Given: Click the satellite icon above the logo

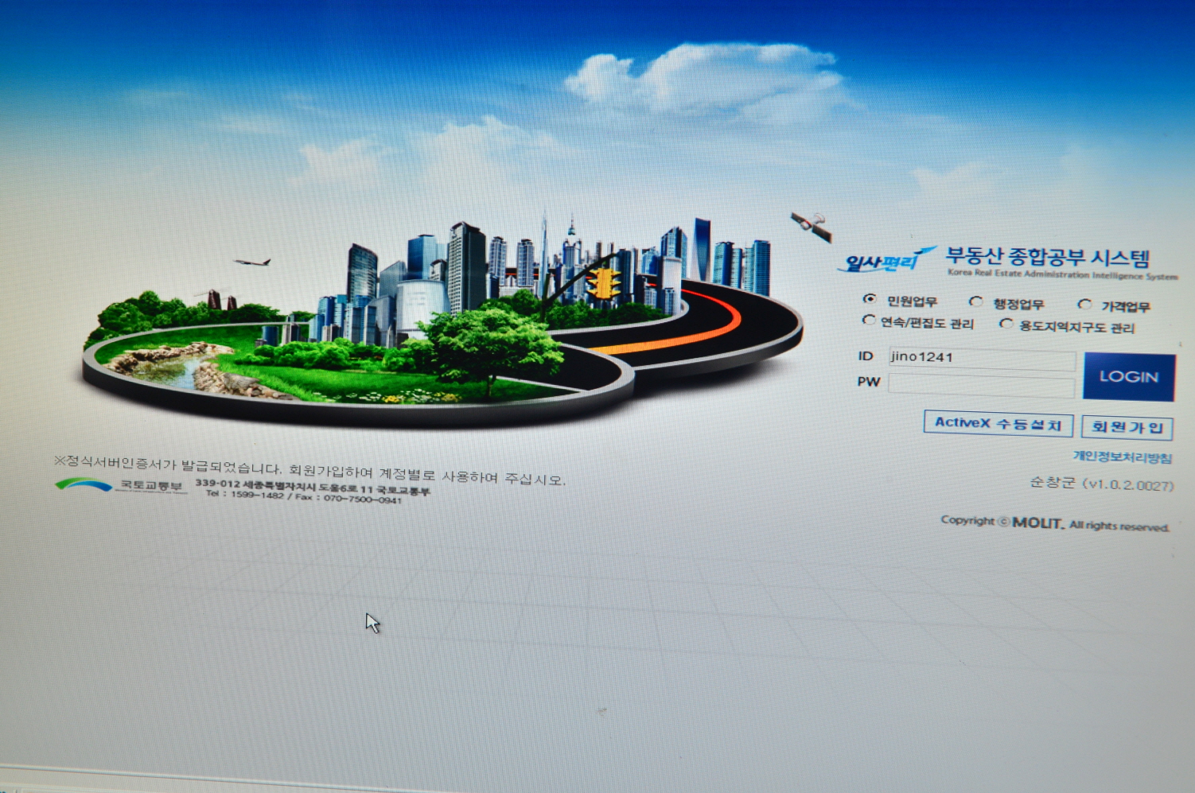Looking at the screenshot, I should (812, 225).
